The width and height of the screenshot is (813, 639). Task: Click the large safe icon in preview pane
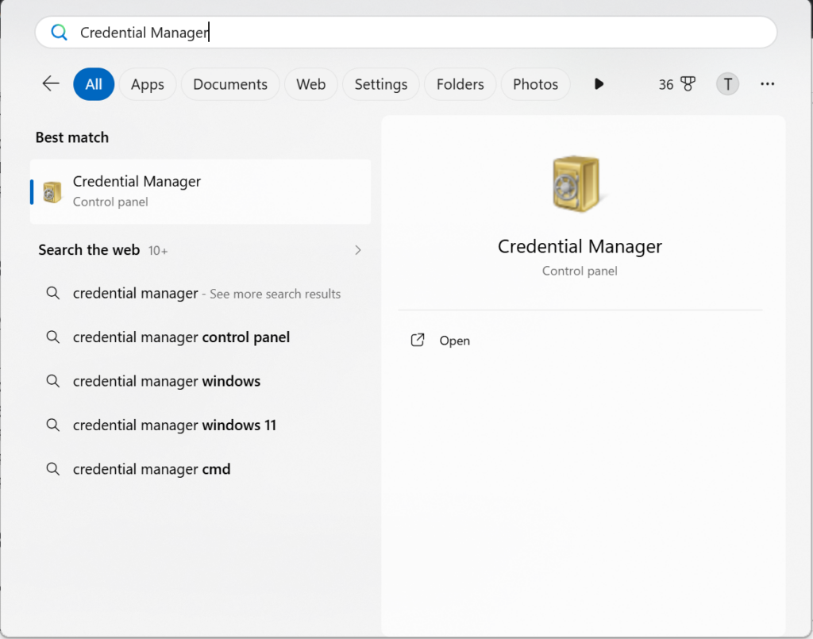click(x=577, y=183)
